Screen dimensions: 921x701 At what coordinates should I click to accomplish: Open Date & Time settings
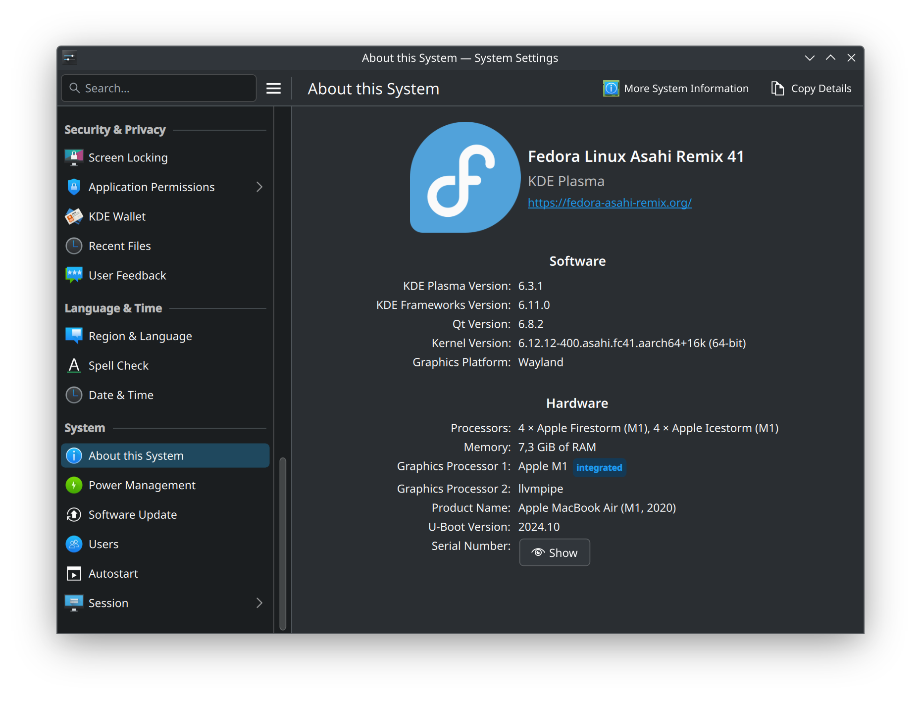165,395
